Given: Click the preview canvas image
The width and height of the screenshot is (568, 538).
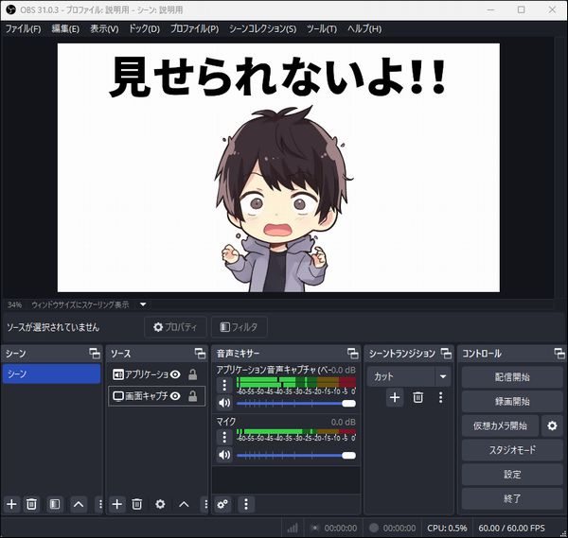Looking at the screenshot, I should (278, 167).
